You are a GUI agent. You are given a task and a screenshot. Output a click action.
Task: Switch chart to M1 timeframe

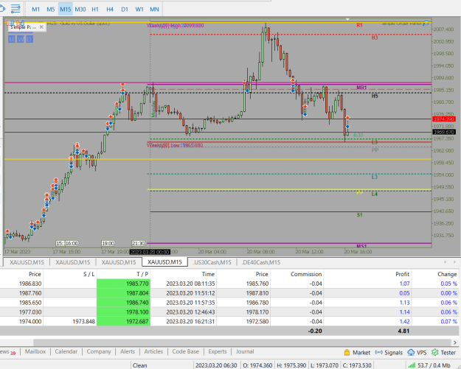point(35,10)
